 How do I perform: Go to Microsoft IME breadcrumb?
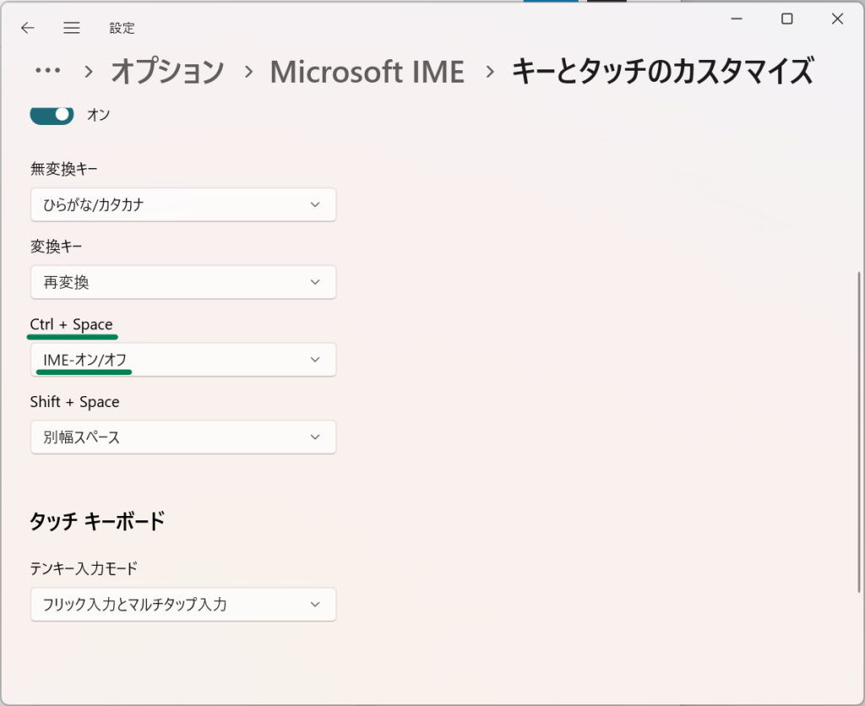coord(367,72)
